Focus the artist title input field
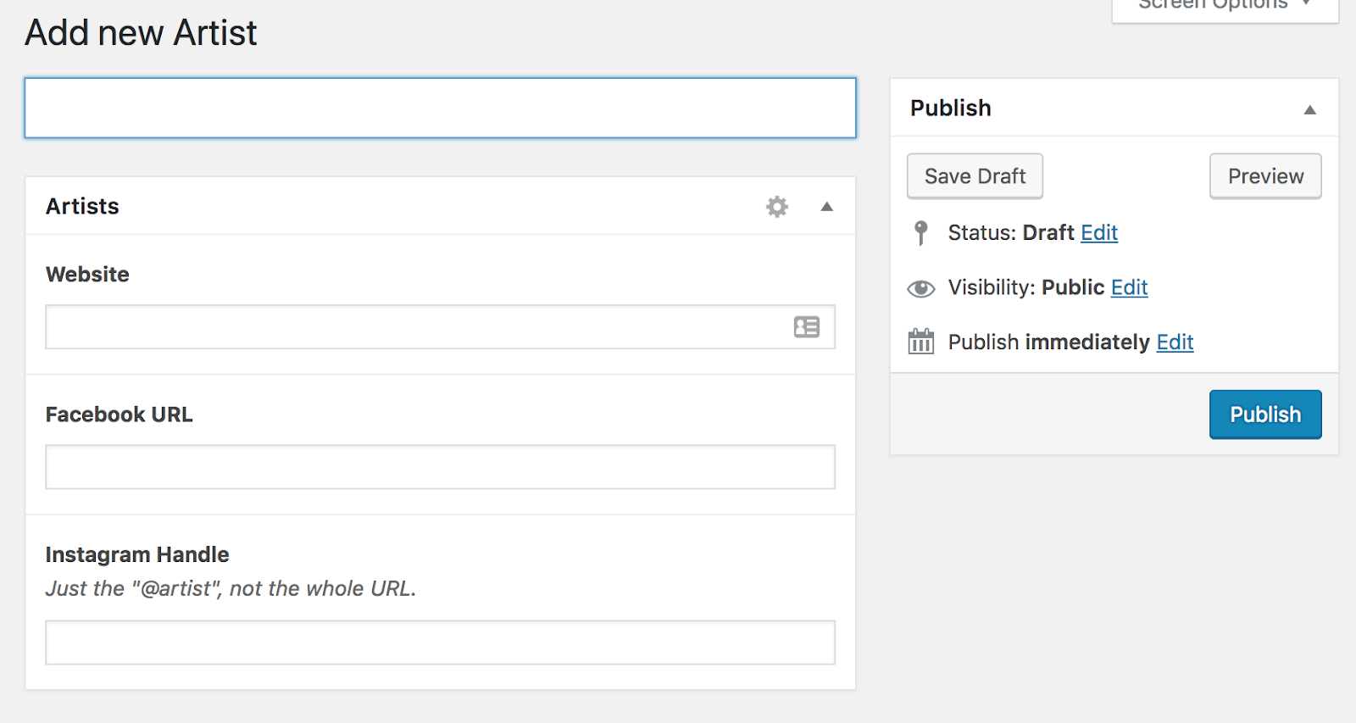1356x723 pixels. coord(440,108)
